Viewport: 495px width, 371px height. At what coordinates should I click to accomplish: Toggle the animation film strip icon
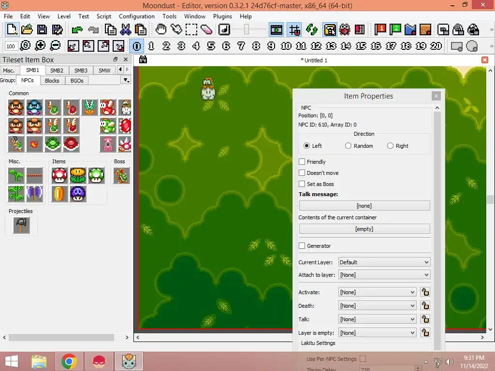coord(276,30)
